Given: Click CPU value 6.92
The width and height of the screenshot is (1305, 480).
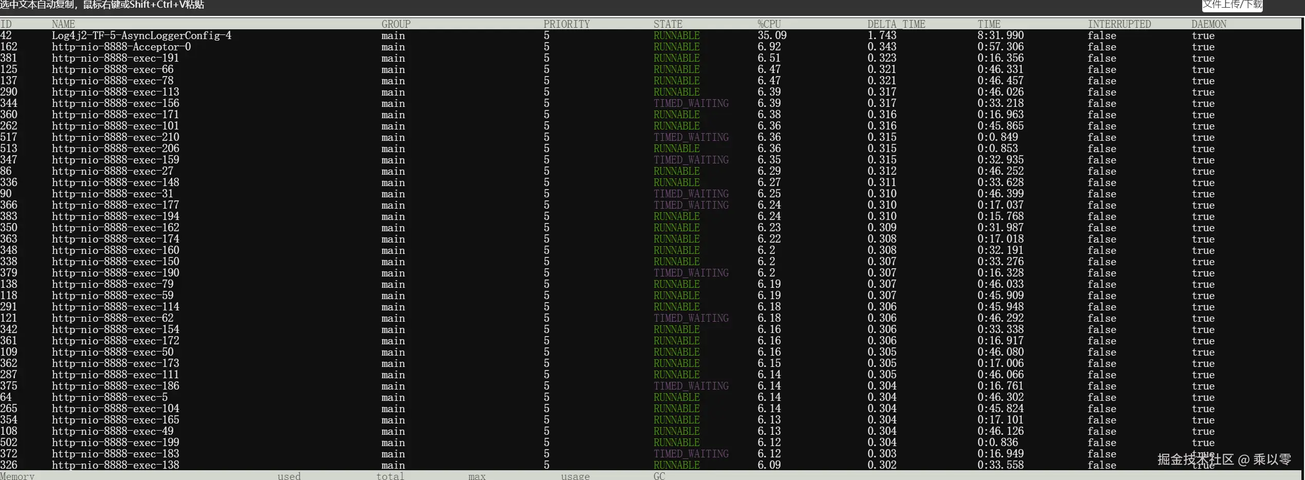Looking at the screenshot, I should [x=769, y=47].
